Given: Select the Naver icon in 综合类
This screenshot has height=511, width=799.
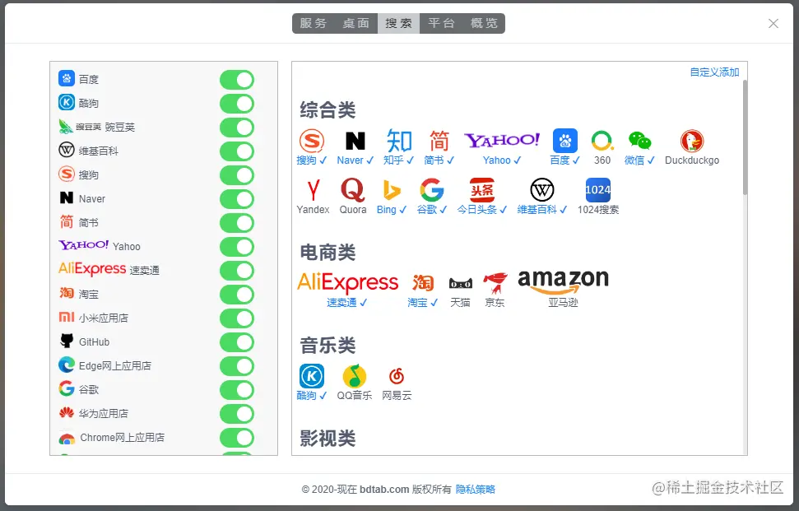Looking at the screenshot, I should 355,141.
